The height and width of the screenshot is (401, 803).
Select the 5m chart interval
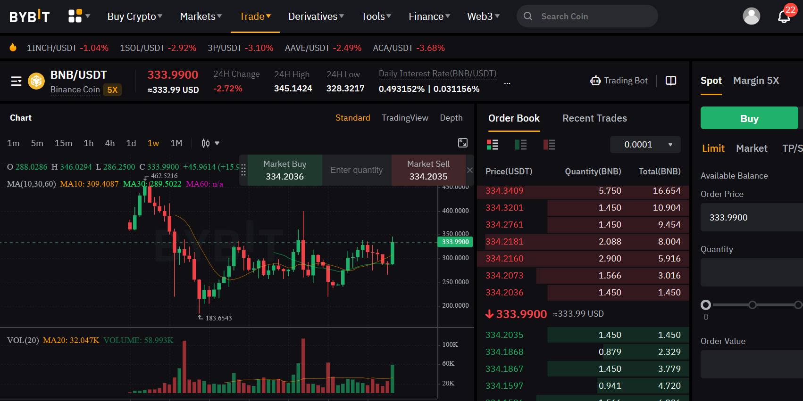[x=37, y=143]
